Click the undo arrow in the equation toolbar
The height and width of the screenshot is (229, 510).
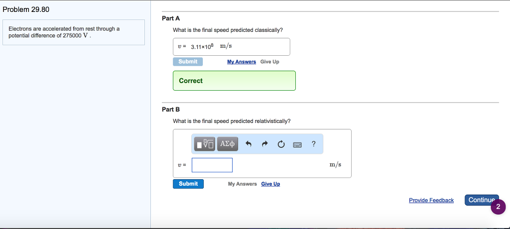[x=249, y=144]
